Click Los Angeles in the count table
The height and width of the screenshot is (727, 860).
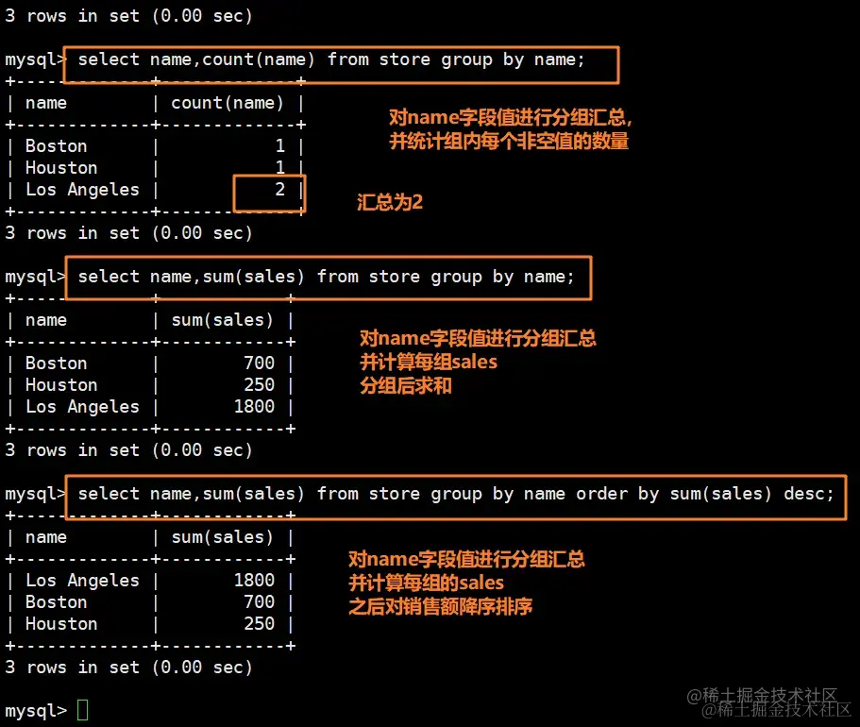(82, 189)
